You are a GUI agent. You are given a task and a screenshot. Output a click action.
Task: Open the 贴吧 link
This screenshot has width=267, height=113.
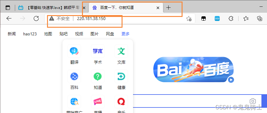pos(63,34)
